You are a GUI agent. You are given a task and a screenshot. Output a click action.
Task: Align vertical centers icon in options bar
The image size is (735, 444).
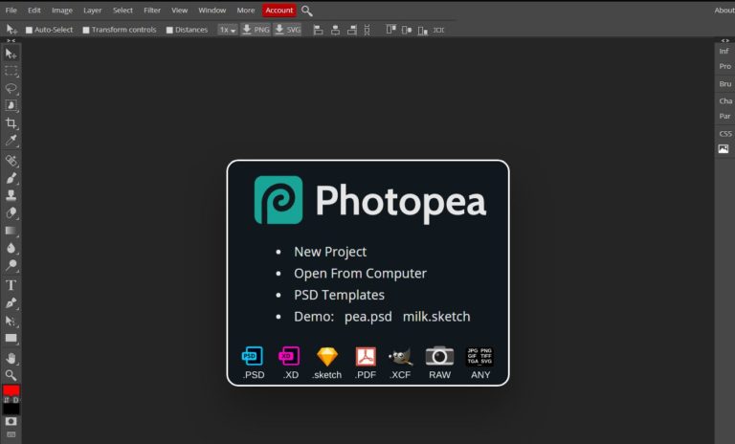[x=407, y=30]
